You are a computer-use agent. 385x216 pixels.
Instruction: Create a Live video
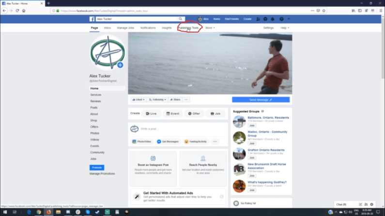pos(151,114)
